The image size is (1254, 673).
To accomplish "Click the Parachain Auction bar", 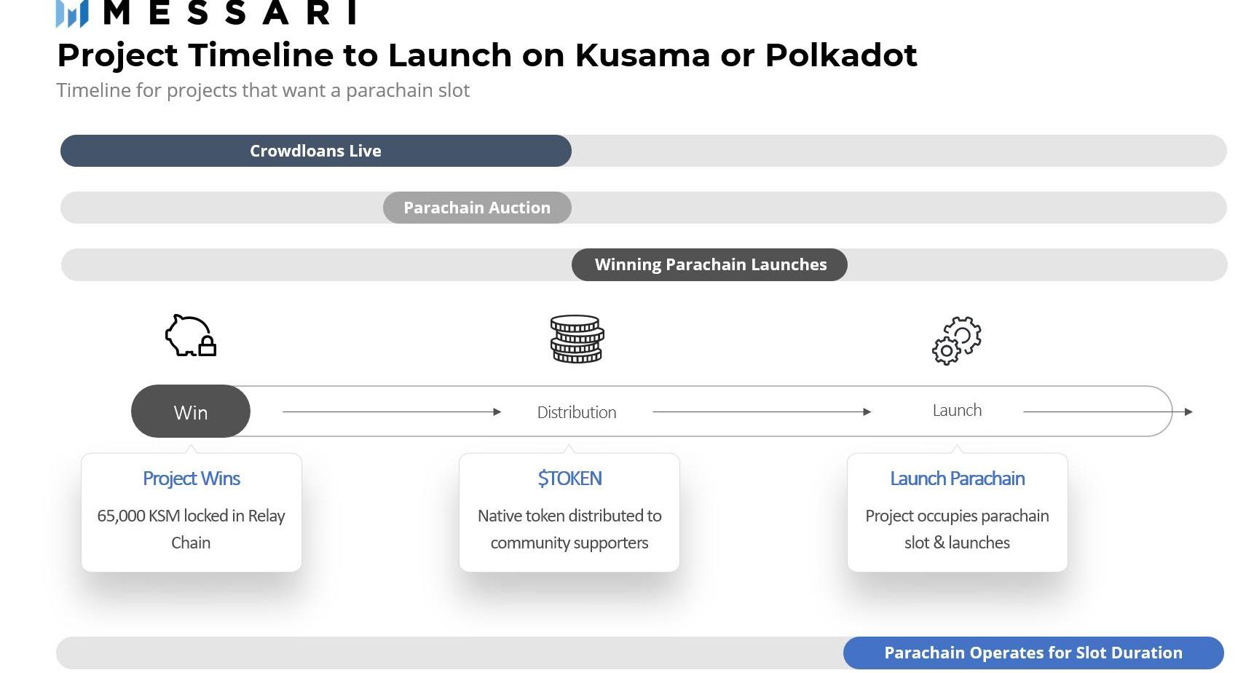I will coord(477,208).
